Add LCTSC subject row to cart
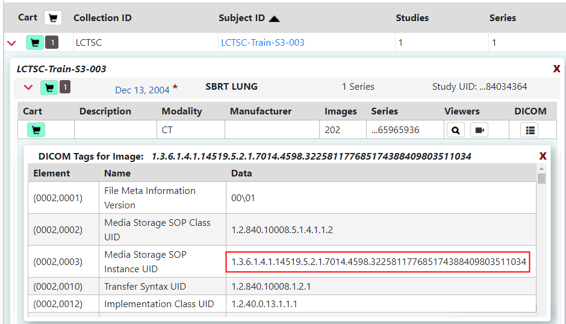The height and width of the screenshot is (324, 566). pyautogui.click(x=35, y=43)
